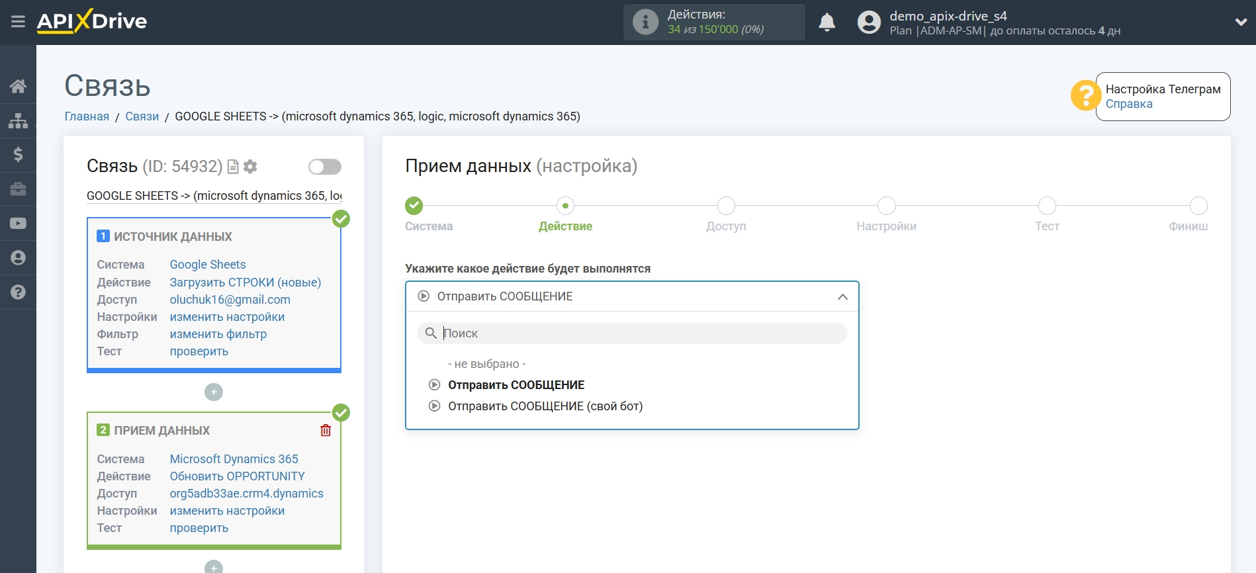
Task: Open Microsoft Dynamics 365 system link
Action: coord(234,459)
